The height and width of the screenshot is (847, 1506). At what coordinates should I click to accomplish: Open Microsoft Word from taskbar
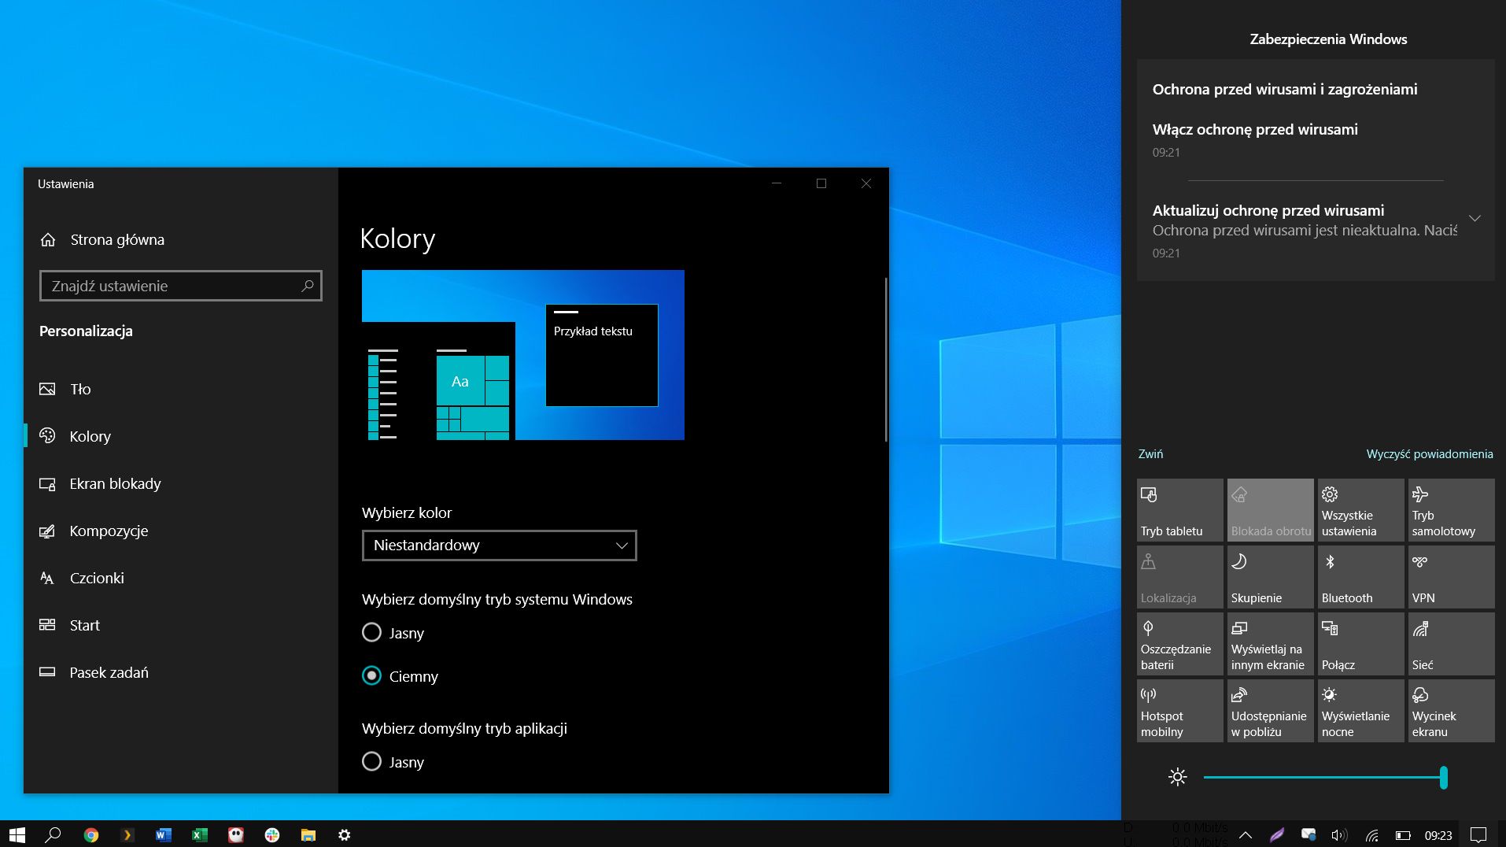coord(163,835)
